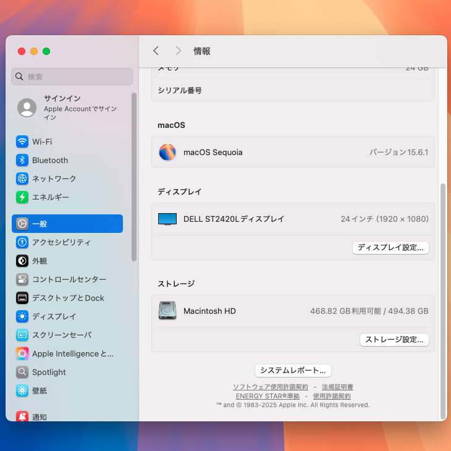Click the green zoom window button
The image size is (451, 451).
(x=46, y=51)
